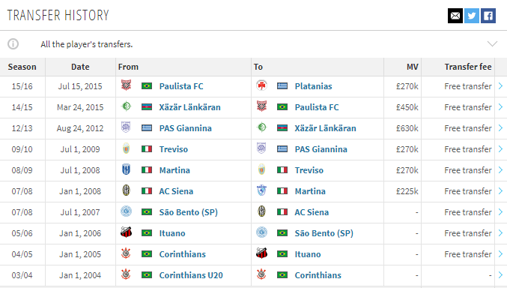The height and width of the screenshot is (288, 507).
Task: Share on Twitter icon
Action: pyautogui.click(x=472, y=16)
